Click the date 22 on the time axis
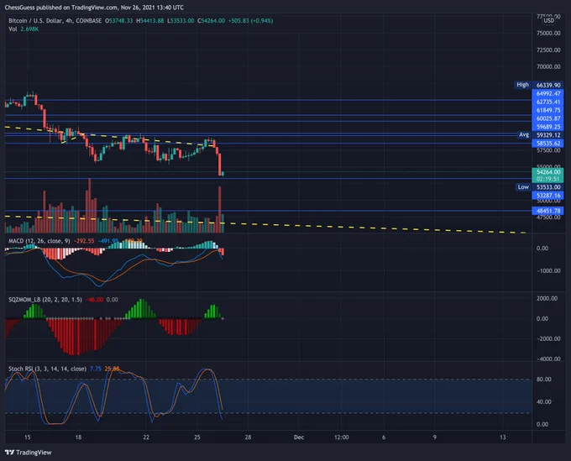The height and width of the screenshot is (461, 571). (x=146, y=437)
